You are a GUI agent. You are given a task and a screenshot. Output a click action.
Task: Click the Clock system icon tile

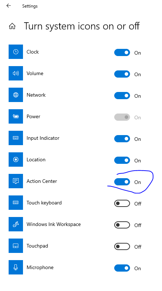tap(16, 52)
